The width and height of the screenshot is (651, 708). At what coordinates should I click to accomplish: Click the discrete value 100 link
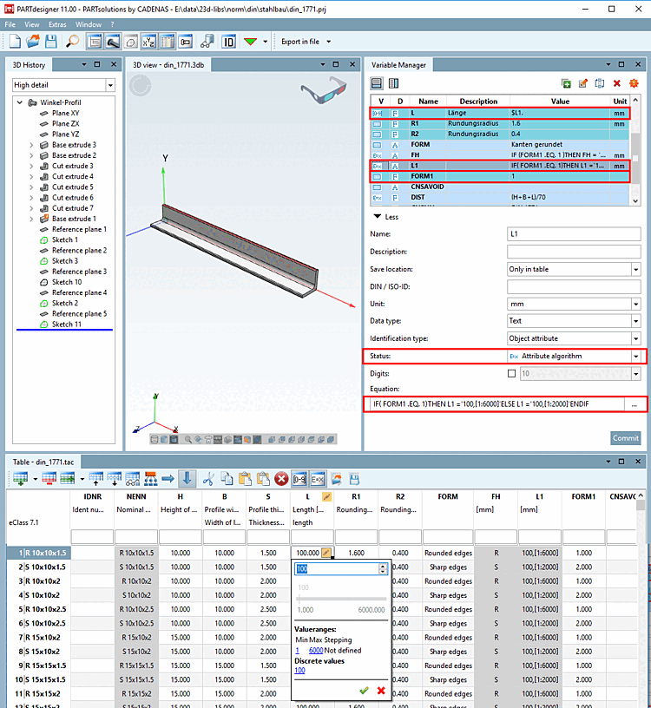(x=299, y=670)
